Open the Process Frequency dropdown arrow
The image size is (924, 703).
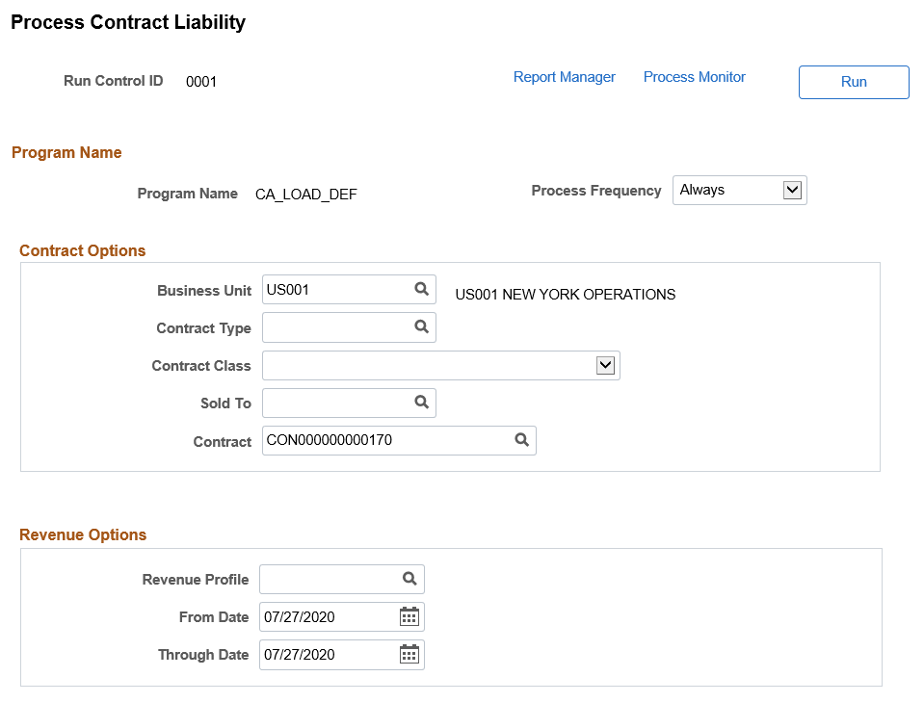[x=793, y=190]
